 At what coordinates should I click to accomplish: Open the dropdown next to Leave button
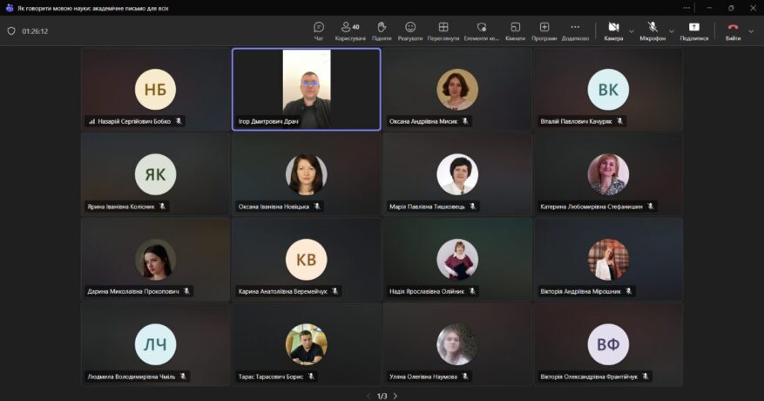click(752, 31)
